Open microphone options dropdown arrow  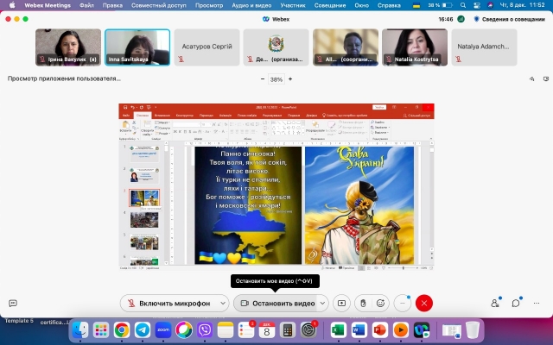223,304
